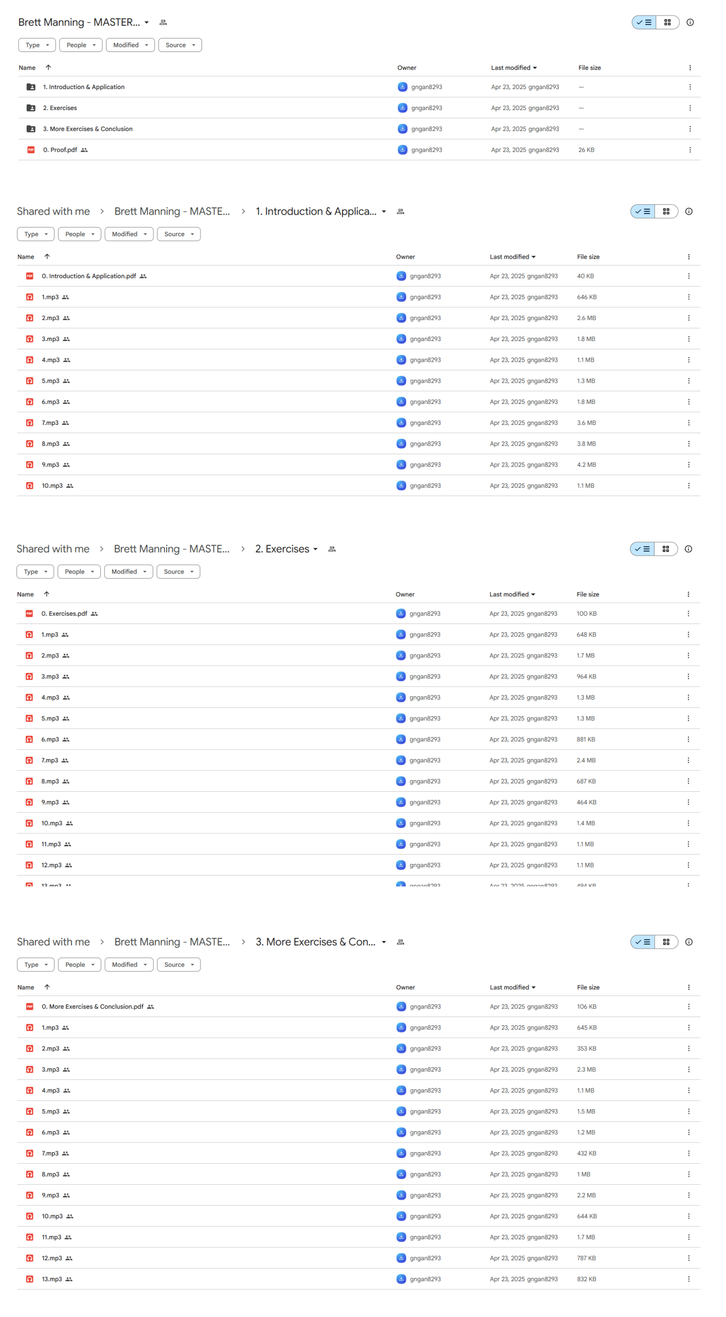This screenshot has width=726, height=1317.
Task: Switch to list layout in 1. Introduction & Application view
Action: tap(642, 211)
